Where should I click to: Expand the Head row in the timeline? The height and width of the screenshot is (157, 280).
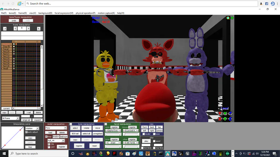2,69
